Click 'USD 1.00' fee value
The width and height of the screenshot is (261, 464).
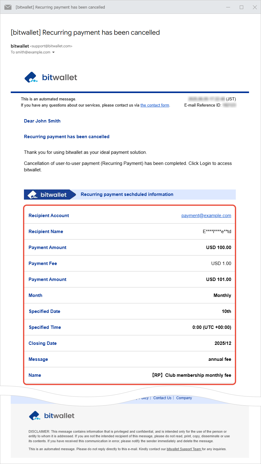click(221, 263)
